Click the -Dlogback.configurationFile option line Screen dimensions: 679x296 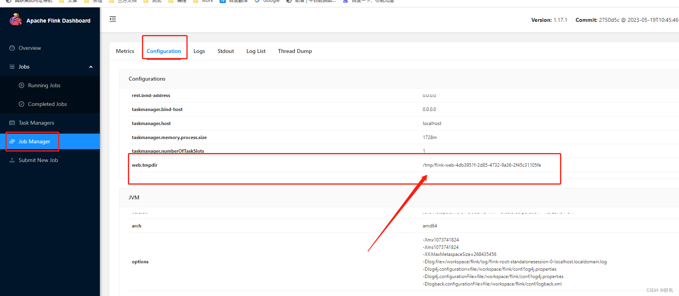coord(492,284)
